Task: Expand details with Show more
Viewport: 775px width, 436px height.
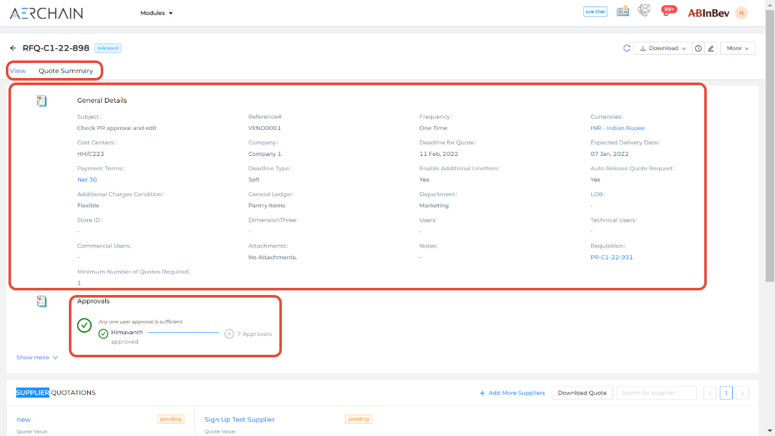Action: [x=37, y=357]
